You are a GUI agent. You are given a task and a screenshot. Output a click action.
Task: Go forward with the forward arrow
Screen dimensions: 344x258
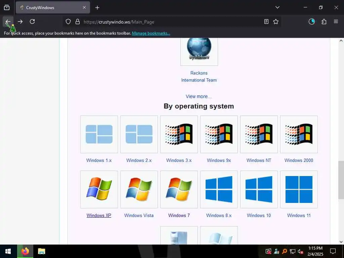[x=20, y=22]
